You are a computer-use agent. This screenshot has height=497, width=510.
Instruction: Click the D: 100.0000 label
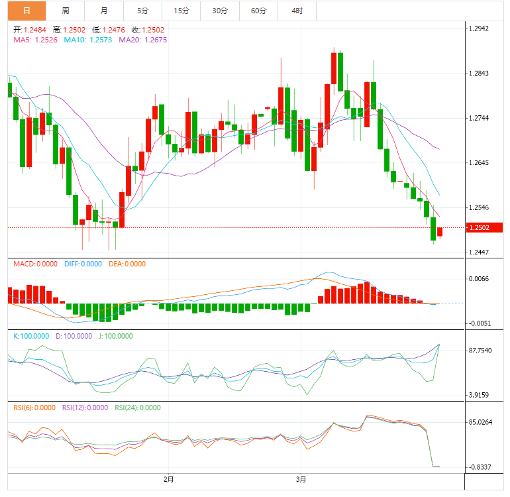[74, 336]
